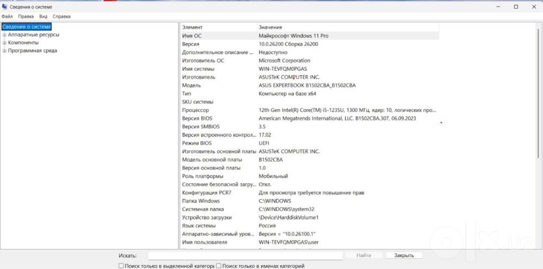Select the Компоненты tree item

coord(23,42)
